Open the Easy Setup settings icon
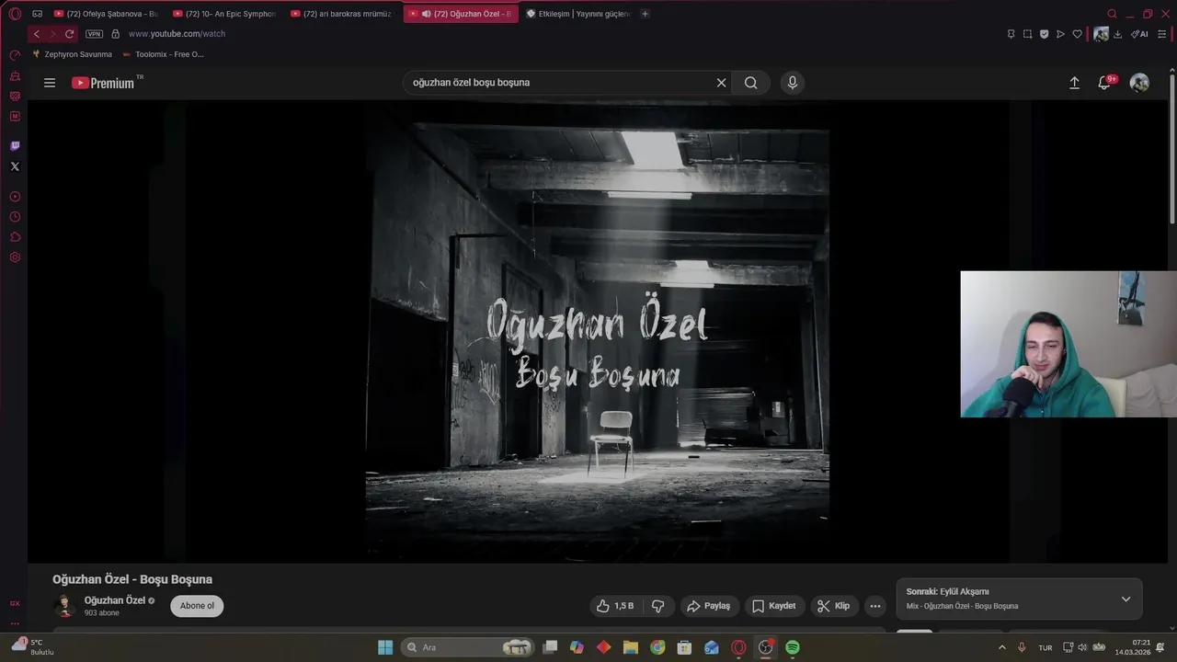 [x=1161, y=34]
